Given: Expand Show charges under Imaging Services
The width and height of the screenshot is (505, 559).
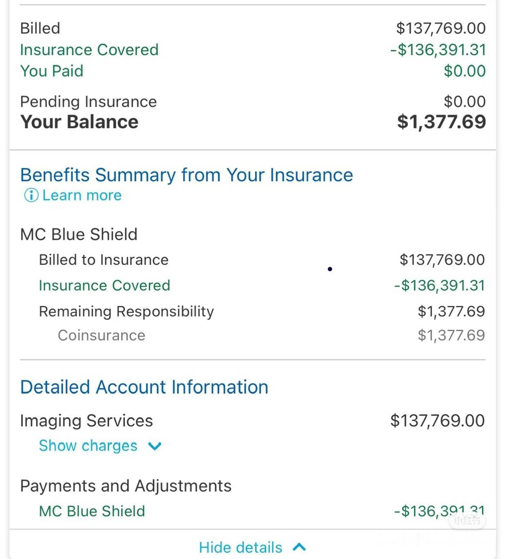Looking at the screenshot, I should coord(88,446).
